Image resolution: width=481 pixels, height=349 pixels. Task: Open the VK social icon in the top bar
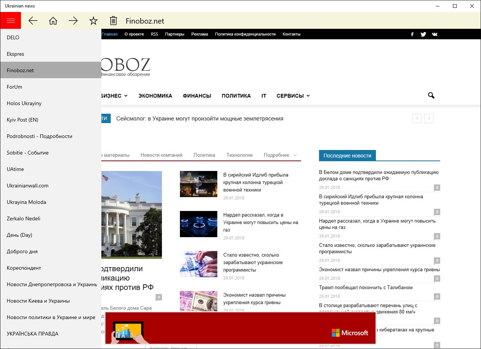[x=435, y=34]
